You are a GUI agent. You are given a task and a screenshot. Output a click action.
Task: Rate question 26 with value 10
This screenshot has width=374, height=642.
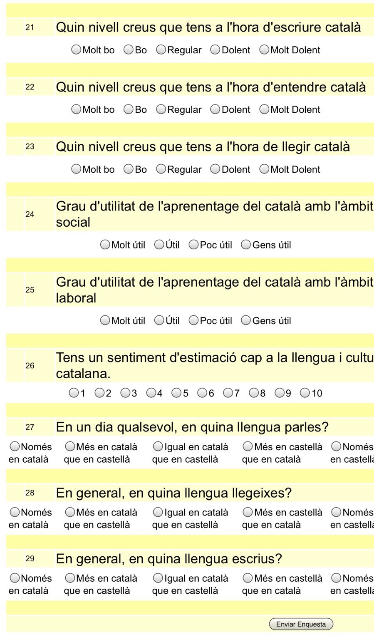[305, 393]
